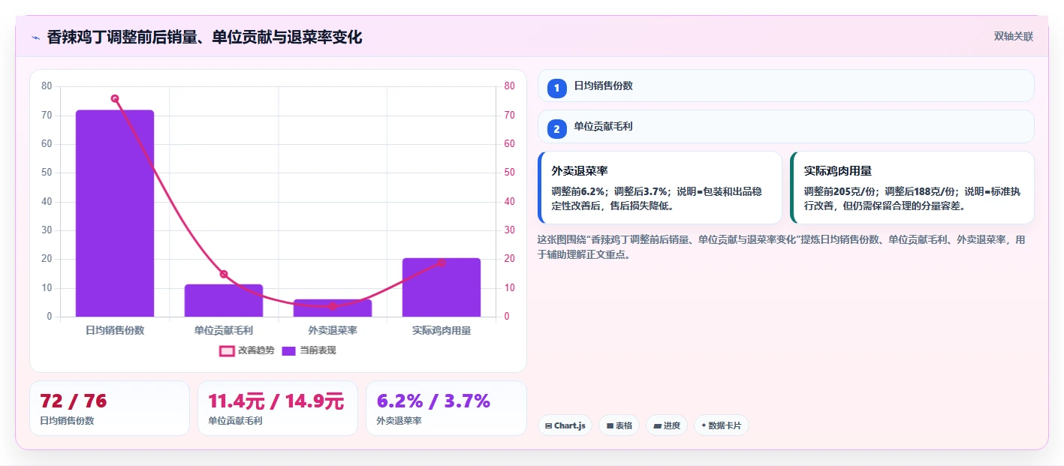Click the 双轴关联 label in header
The height and width of the screenshot is (466, 1064).
[1014, 37]
